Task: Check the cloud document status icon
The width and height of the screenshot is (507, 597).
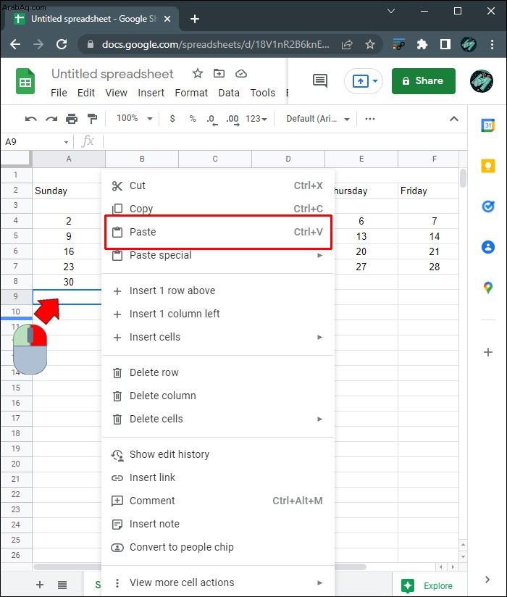Action: coord(241,73)
